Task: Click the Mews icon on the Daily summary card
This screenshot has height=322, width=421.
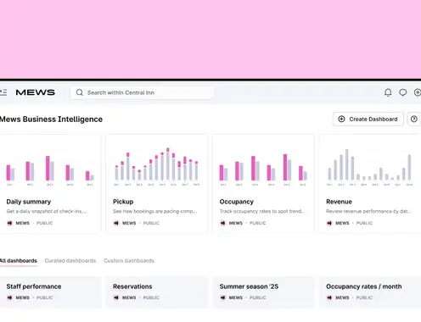Action: point(9,223)
